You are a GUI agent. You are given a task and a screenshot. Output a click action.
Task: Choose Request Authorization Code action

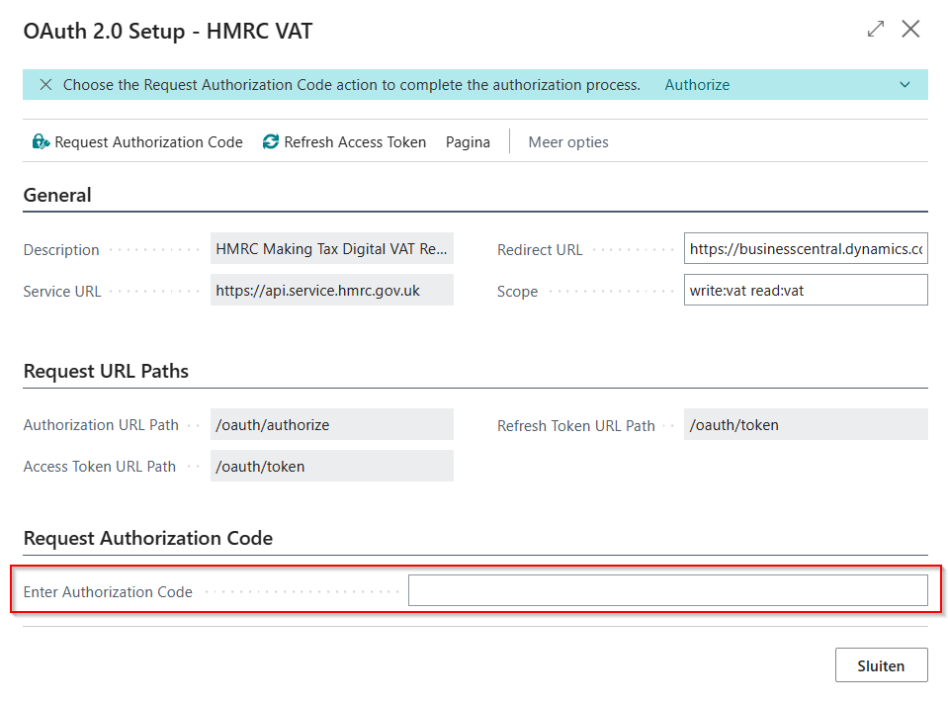click(x=137, y=142)
